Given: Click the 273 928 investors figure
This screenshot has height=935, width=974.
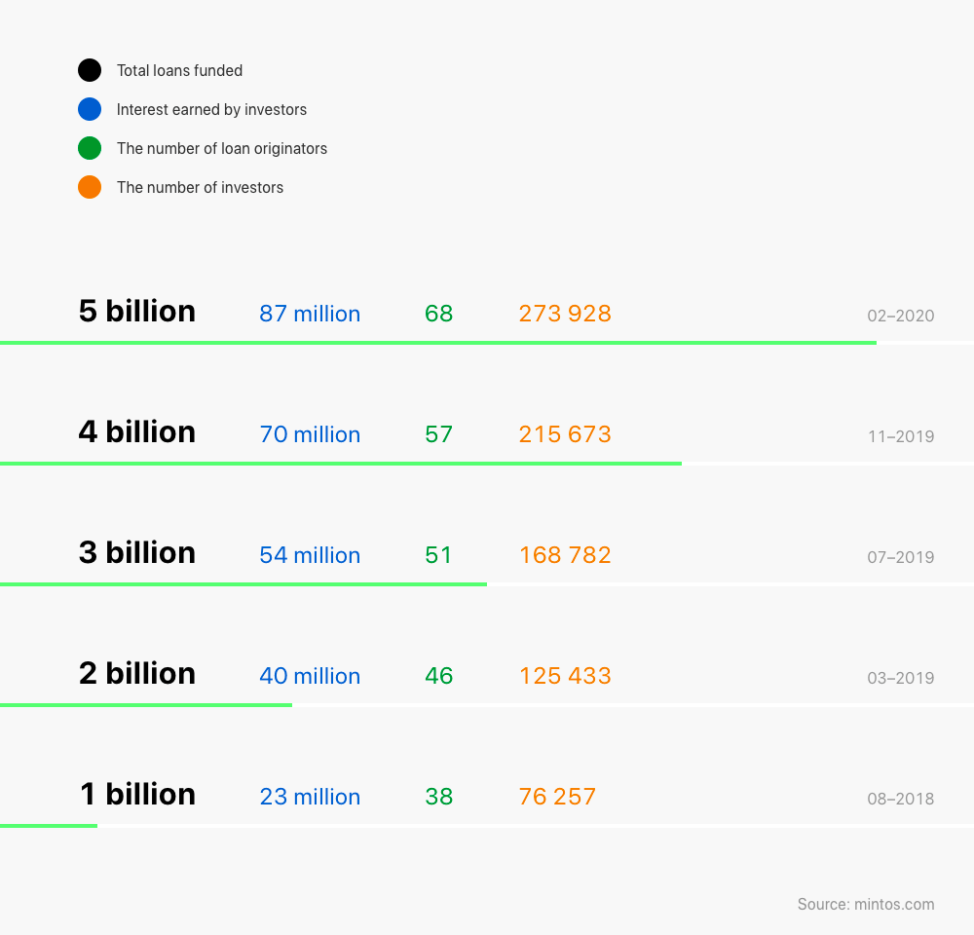Looking at the screenshot, I should [565, 314].
